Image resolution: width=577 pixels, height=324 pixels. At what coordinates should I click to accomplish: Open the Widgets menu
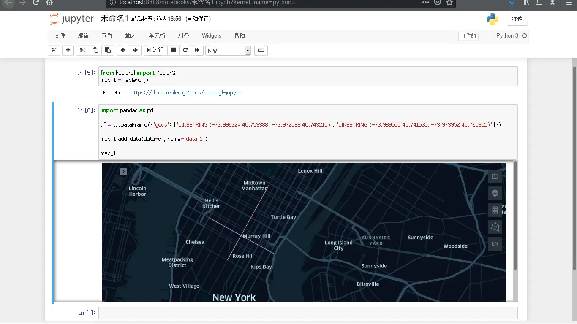point(212,36)
